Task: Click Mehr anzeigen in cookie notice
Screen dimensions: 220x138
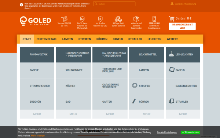Action: 38,135
